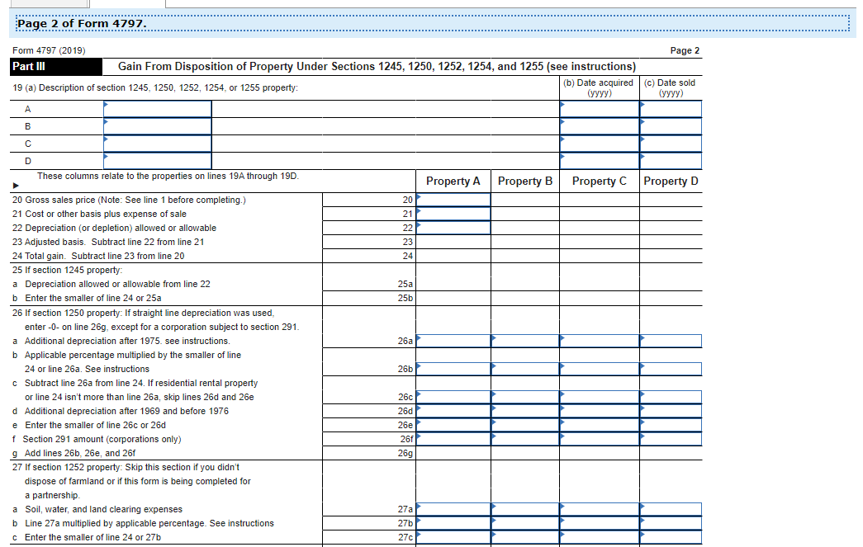Image resolution: width=863 pixels, height=547 pixels.
Task: Select line 27c field under Property D
Action: [671, 537]
